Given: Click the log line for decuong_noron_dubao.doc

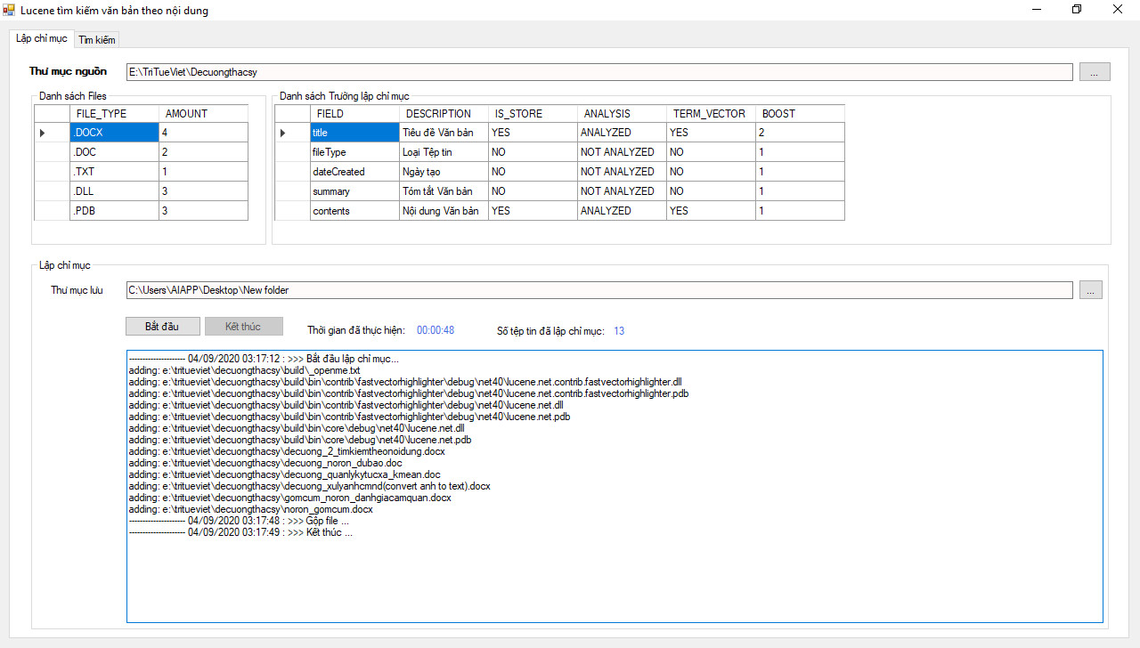Looking at the screenshot, I should (265, 463).
